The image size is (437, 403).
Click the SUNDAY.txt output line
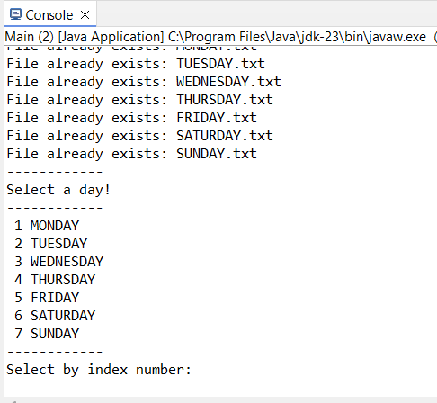click(x=131, y=154)
